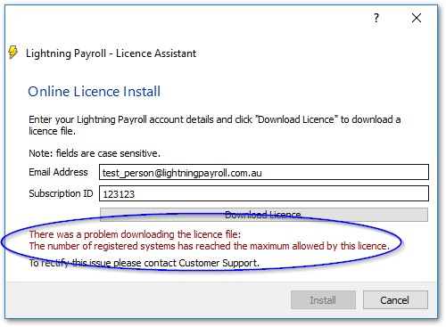The image size is (446, 327).
Task: Click the test_person email address text
Action: point(182,173)
